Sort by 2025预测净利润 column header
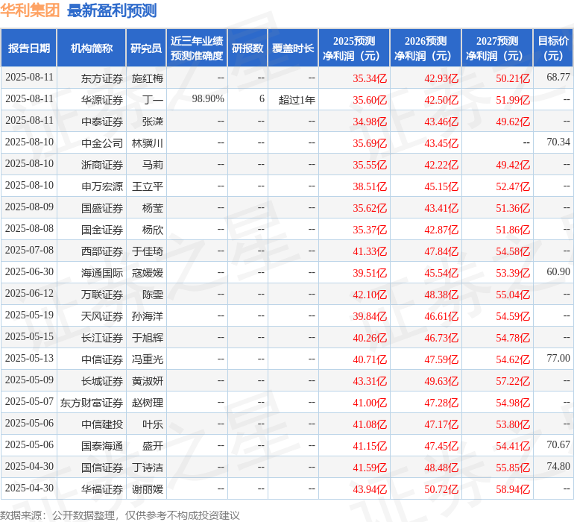 point(354,48)
